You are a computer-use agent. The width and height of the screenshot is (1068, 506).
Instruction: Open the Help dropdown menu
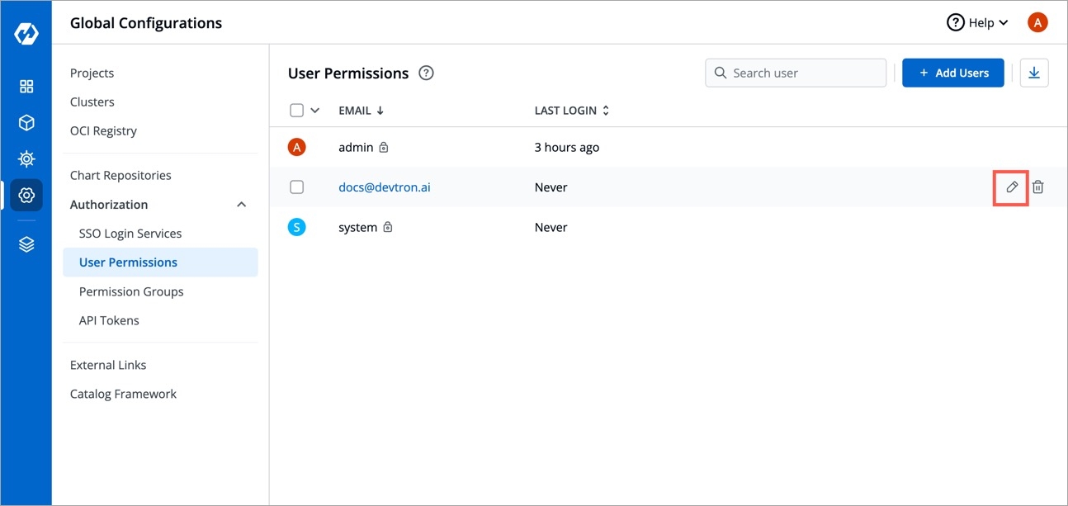coord(978,23)
